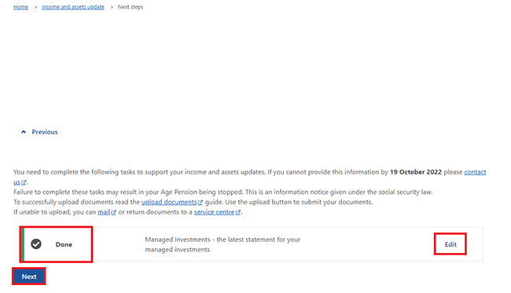
Task: Open the service centre link
Action: point(214,212)
